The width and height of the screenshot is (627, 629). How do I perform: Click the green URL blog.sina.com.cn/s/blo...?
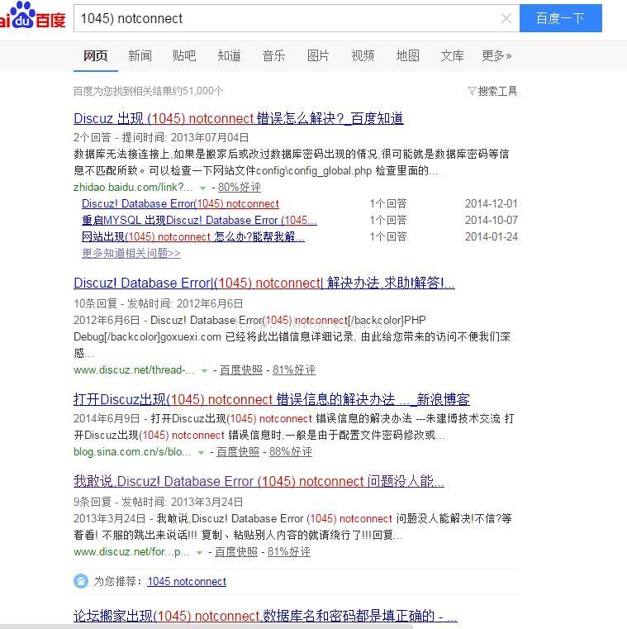132,451
